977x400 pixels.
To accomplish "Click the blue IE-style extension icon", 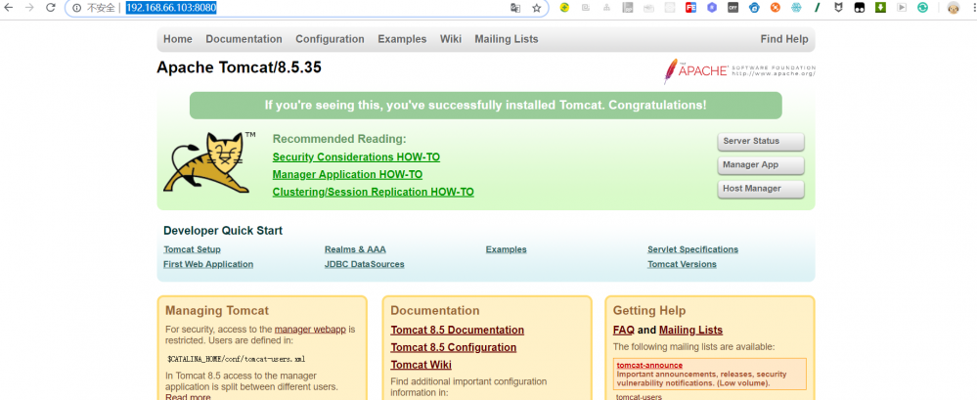I will (x=754, y=8).
